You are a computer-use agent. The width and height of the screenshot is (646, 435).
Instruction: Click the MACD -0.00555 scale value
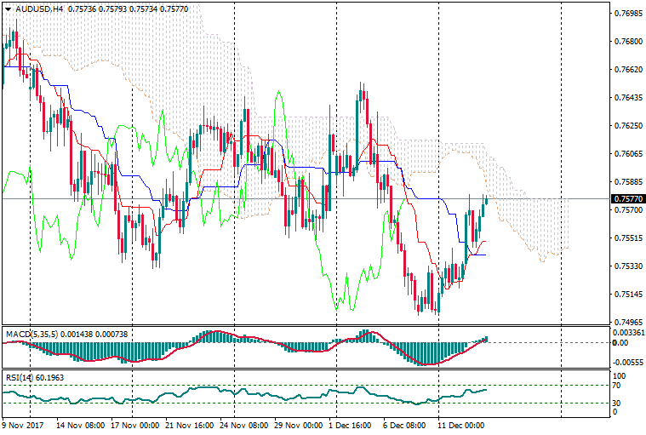coord(628,361)
